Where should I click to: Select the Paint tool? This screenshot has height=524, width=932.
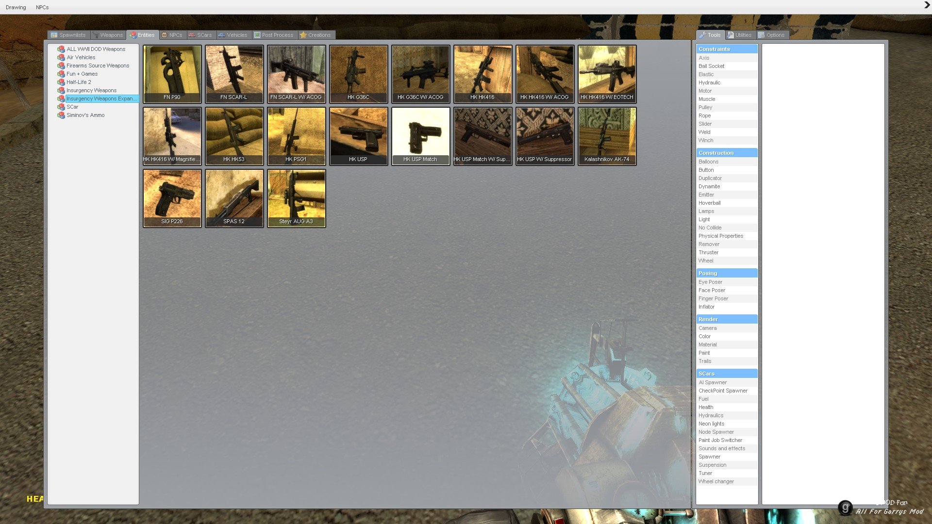point(727,353)
